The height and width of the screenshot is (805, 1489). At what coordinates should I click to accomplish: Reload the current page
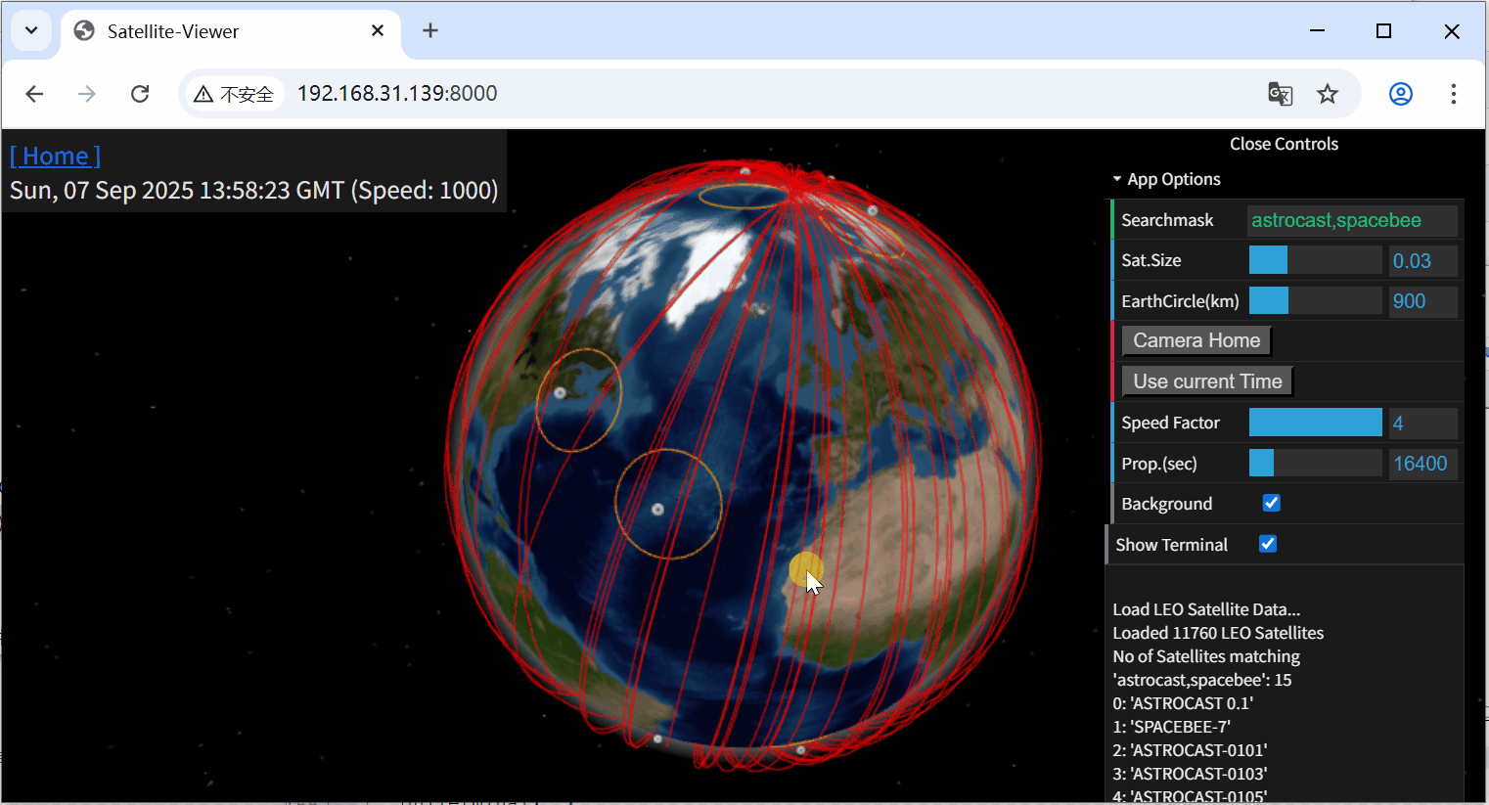[x=140, y=94]
